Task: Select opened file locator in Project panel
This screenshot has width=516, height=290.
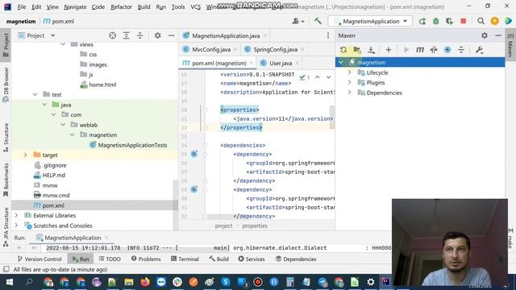Action: [x=113, y=35]
